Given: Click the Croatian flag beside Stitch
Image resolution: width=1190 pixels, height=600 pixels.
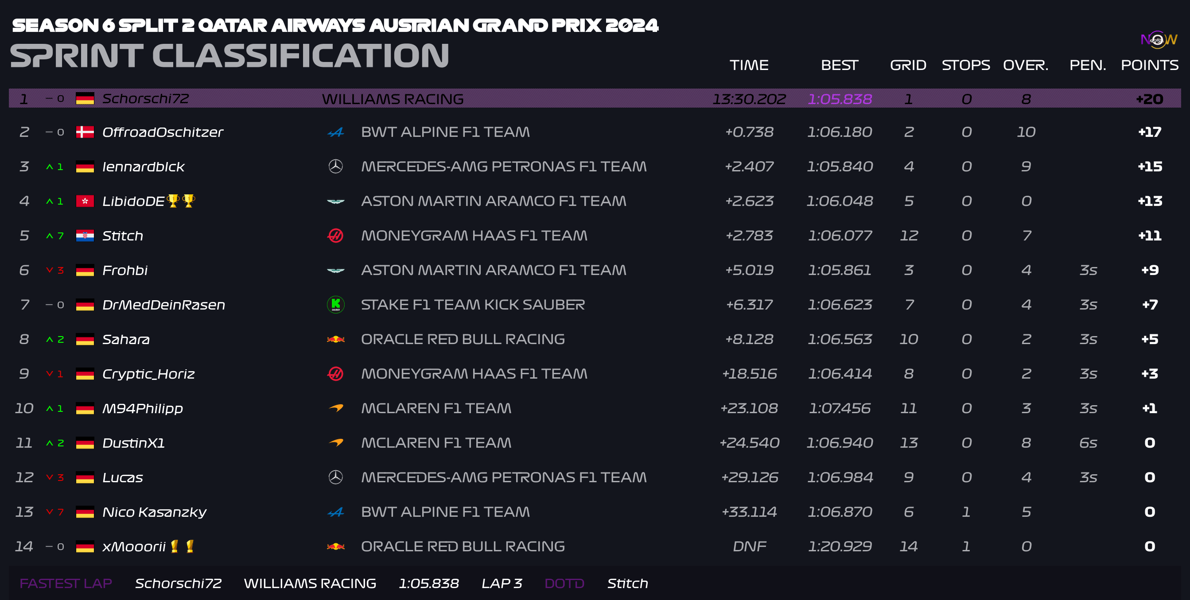Looking at the screenshot, I should [x=85, y=236].
